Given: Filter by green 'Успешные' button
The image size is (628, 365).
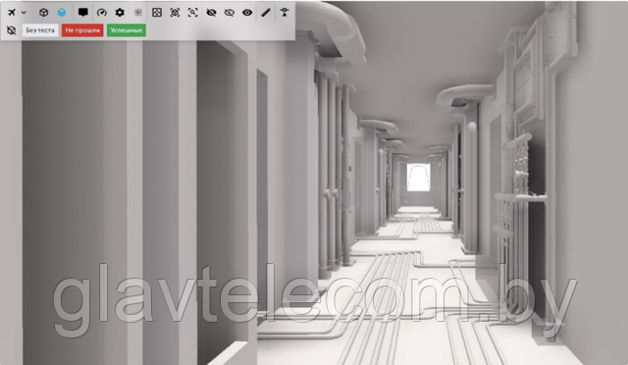Looking at the screenshot, I should 127,30.
